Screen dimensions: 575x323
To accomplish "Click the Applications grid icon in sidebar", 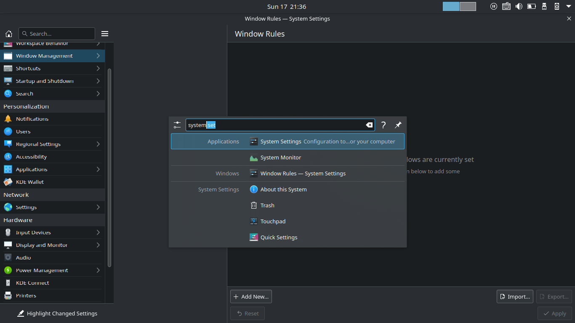I will click(x=8, y=169).
